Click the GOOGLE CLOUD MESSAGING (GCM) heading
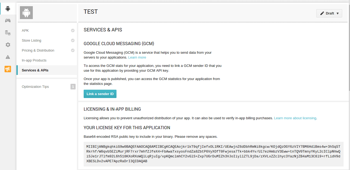 pyautogui.click(x=119, y=44)
